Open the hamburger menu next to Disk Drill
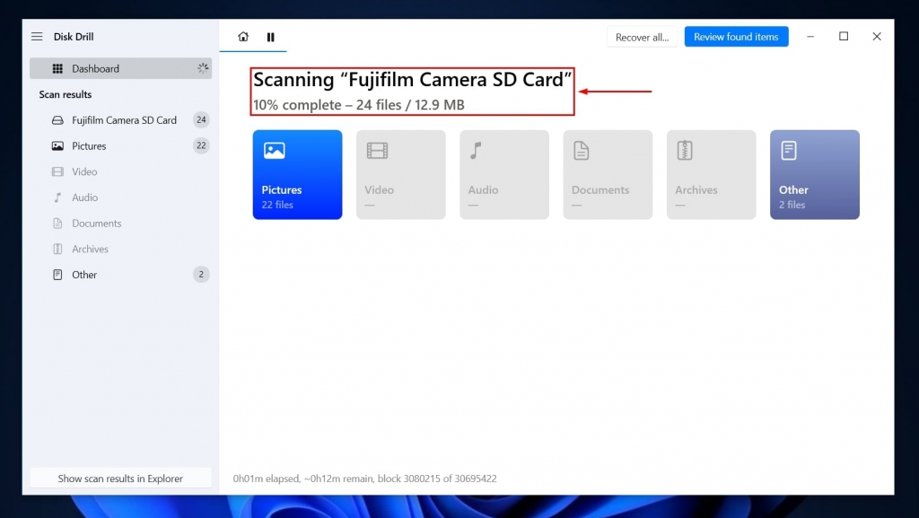 [36, 36]
